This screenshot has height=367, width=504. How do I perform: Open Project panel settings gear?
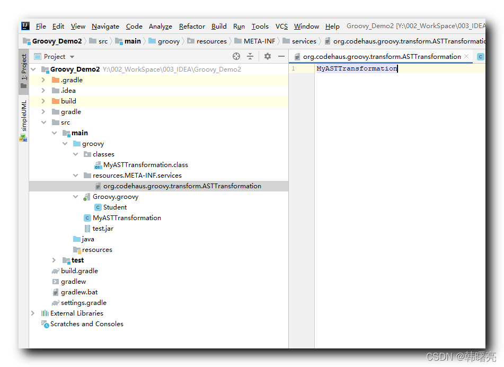[268, 56]
